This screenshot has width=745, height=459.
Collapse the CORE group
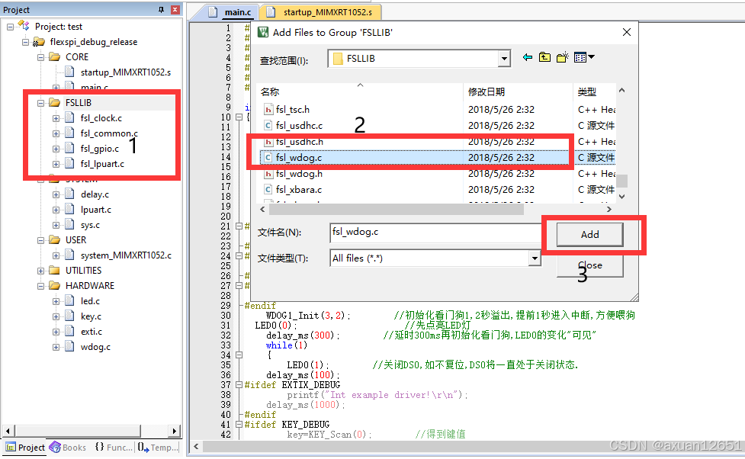pos(41,57)
